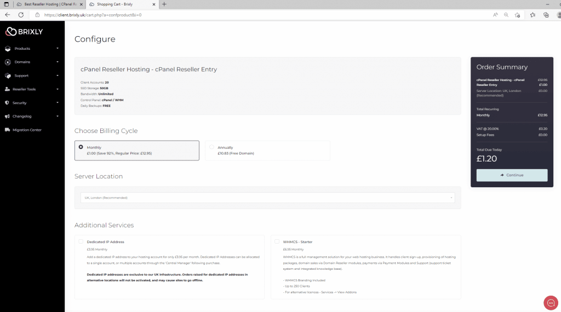Open the Migration Center link

(27, 130)
